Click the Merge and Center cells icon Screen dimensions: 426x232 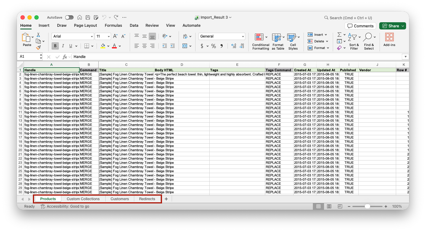click(185, 46)
